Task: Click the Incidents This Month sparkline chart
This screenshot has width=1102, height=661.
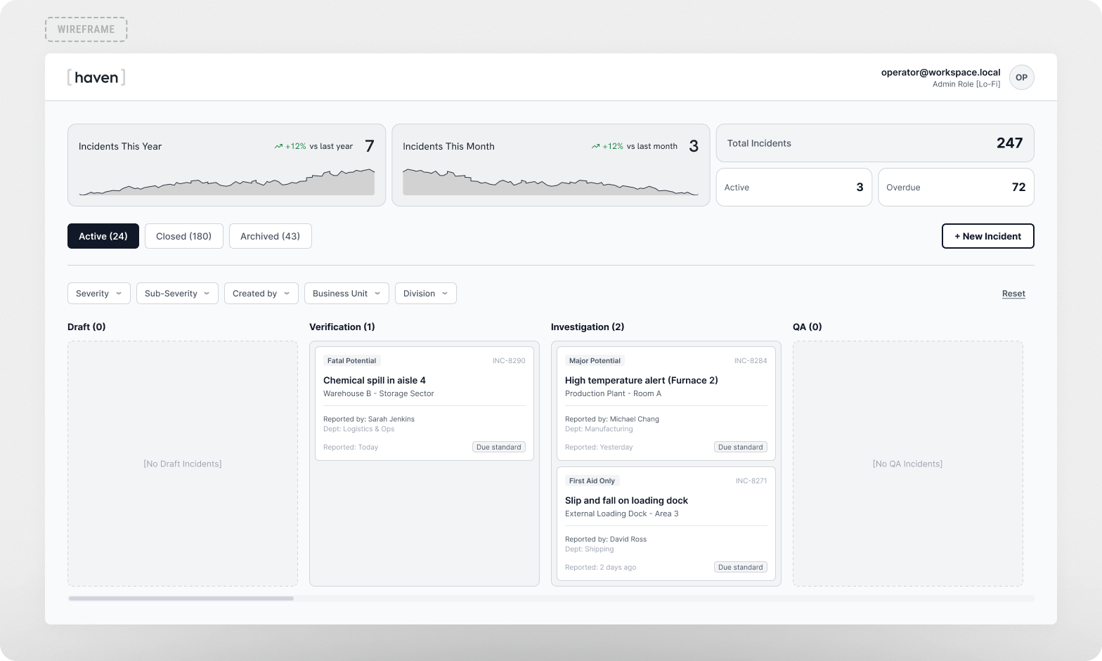Action: click(x=550, y=182)
